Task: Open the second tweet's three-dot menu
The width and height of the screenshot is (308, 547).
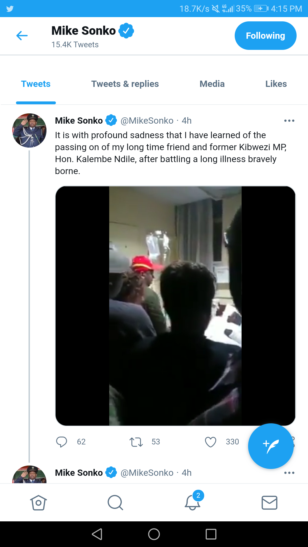Action: 289,473
